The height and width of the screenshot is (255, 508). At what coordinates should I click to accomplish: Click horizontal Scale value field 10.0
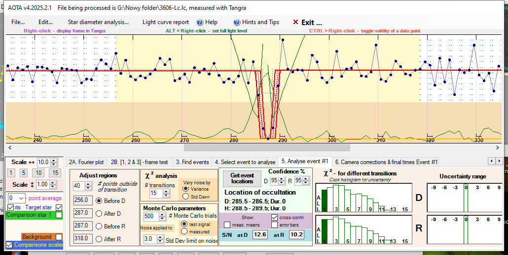44,162
